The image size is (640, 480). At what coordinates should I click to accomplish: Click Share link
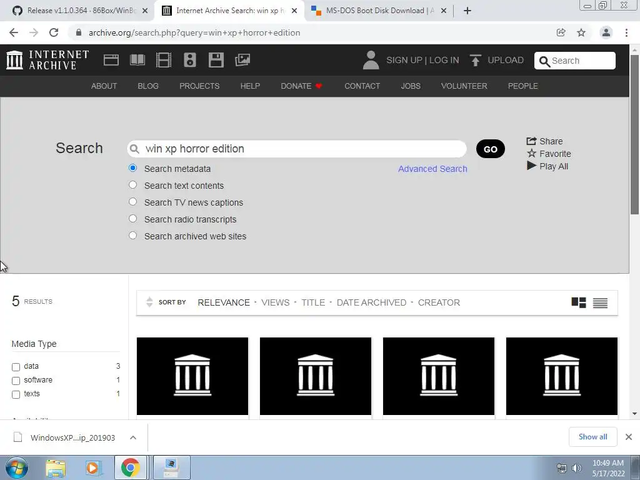tap(544, 141)
